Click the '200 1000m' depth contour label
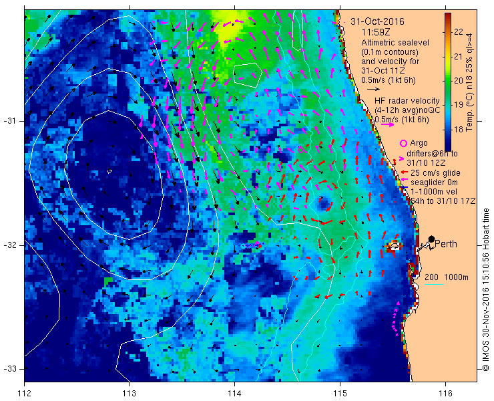494x401 pixels. tap(447, 277)
